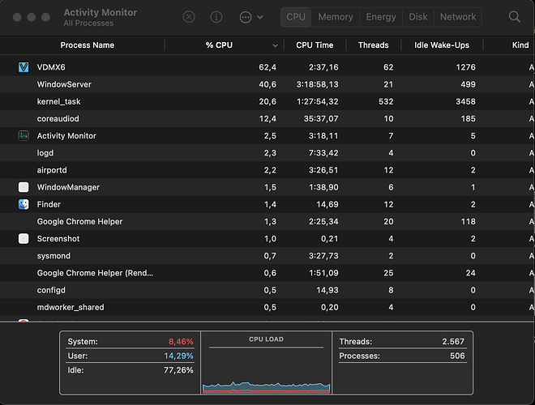The height and width of the screenshot is (405, 535).
Task: Click the User 14,29% value
Action: point(178,356)
